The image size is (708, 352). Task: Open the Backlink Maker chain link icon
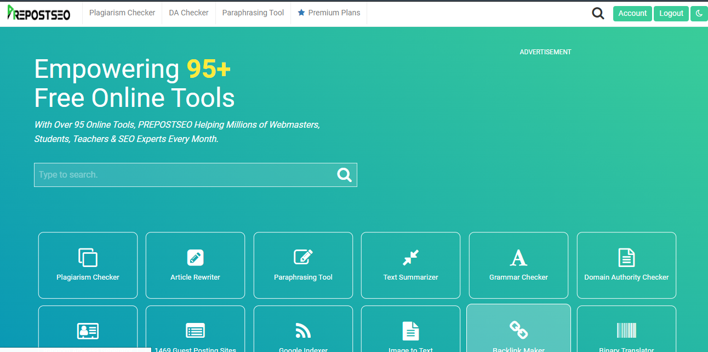518,330
